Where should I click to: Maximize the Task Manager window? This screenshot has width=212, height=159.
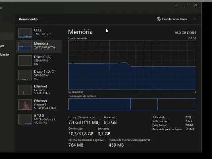(186, 5)
